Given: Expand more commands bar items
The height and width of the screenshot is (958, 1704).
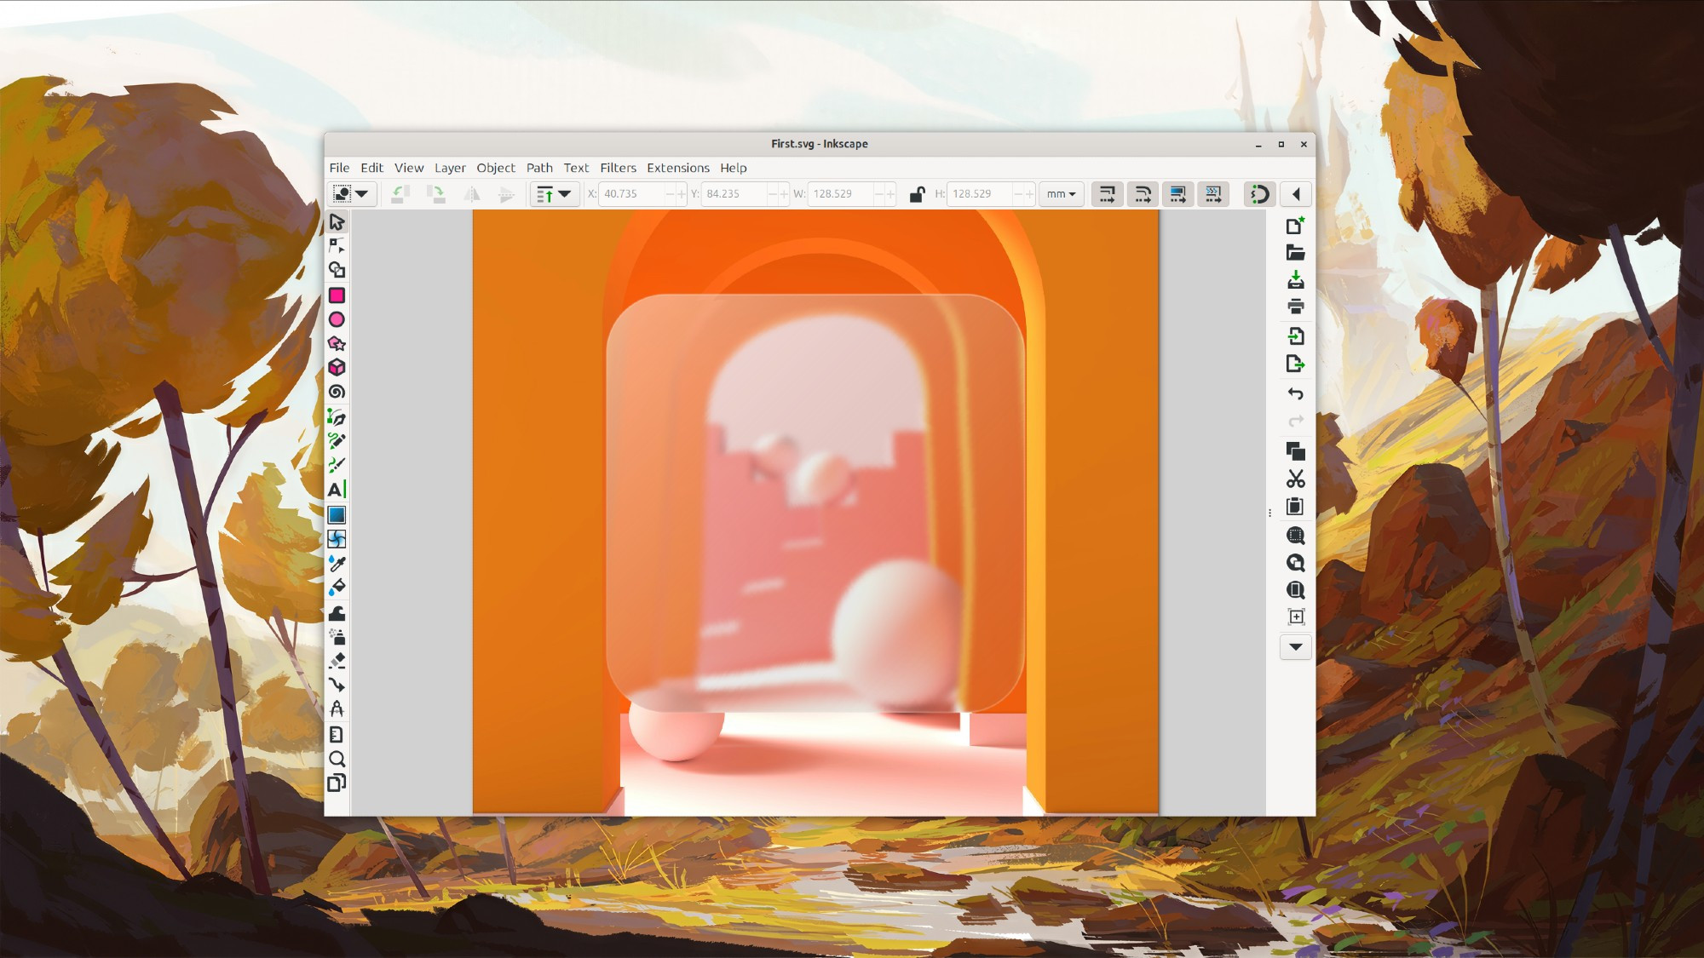Looking at the screenshot, I should (x=1295, y=647).
